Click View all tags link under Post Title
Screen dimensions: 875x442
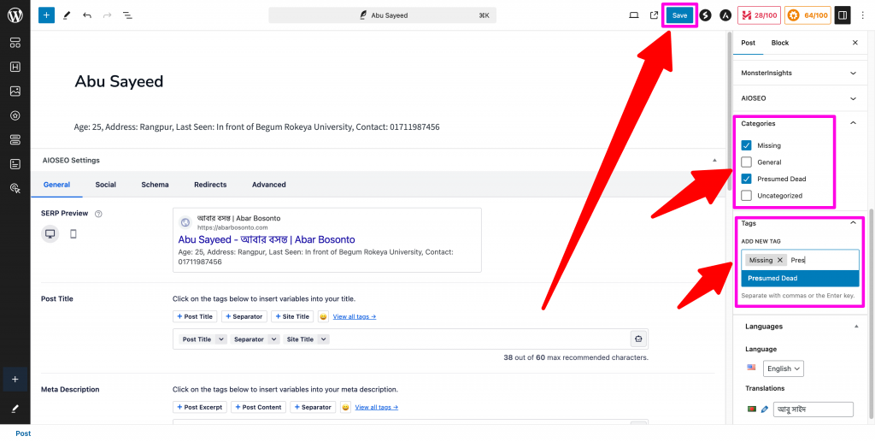point(354,316)
